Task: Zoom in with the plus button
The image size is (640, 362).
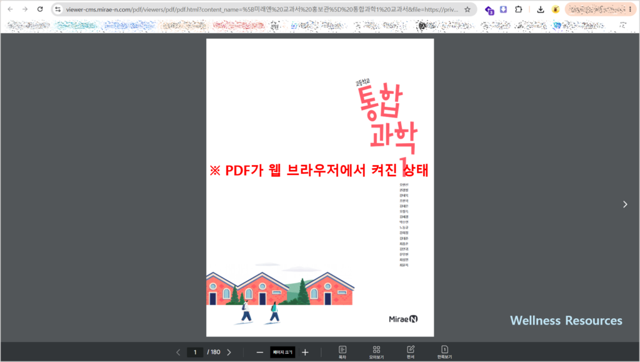Action: click(x=305, y=352)
